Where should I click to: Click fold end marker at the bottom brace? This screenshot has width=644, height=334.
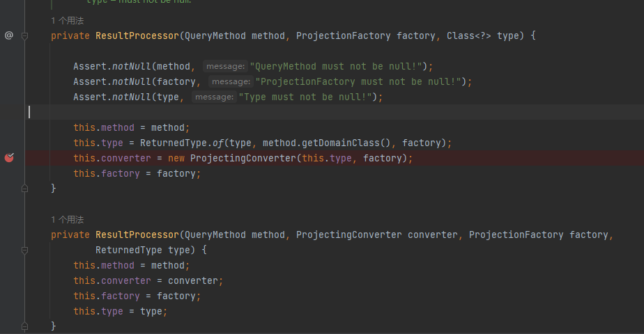[25, 326]
